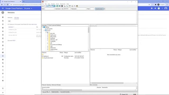Click Port input field
The width and height of the screenshot is (169, 95).
click(92, 9)
